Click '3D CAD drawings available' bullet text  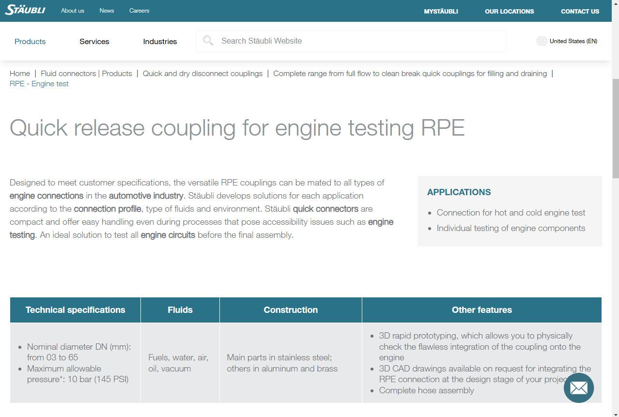point(485,374)
